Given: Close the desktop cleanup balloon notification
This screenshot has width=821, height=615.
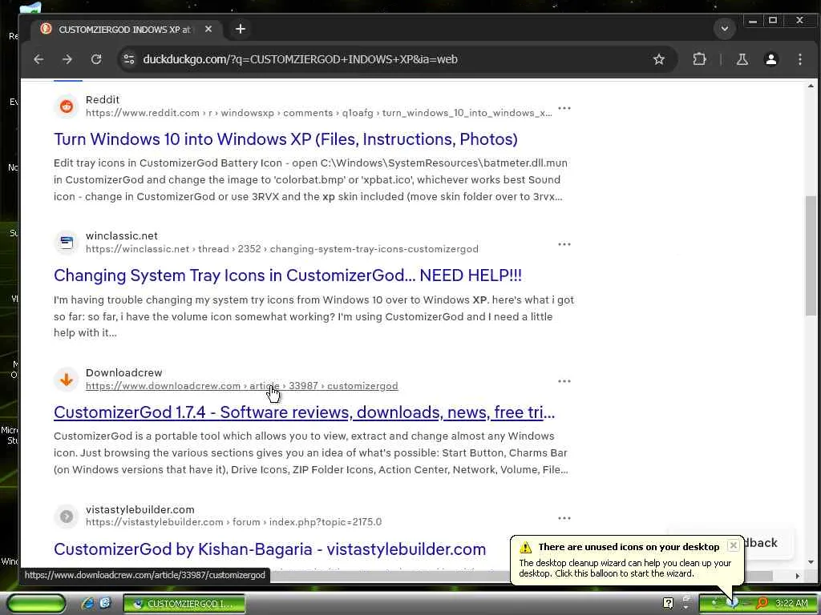Looking at the screenshot, I should [x=733, y=545].
